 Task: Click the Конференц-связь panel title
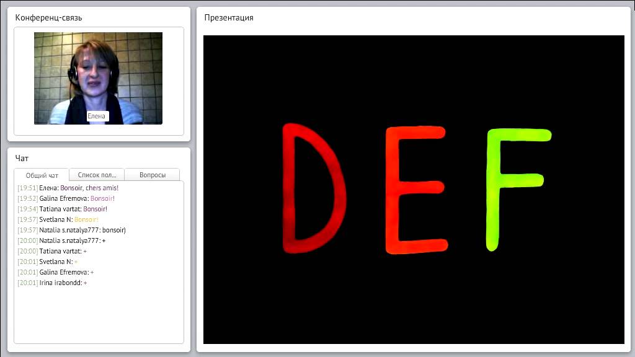[x=48, y=18]
